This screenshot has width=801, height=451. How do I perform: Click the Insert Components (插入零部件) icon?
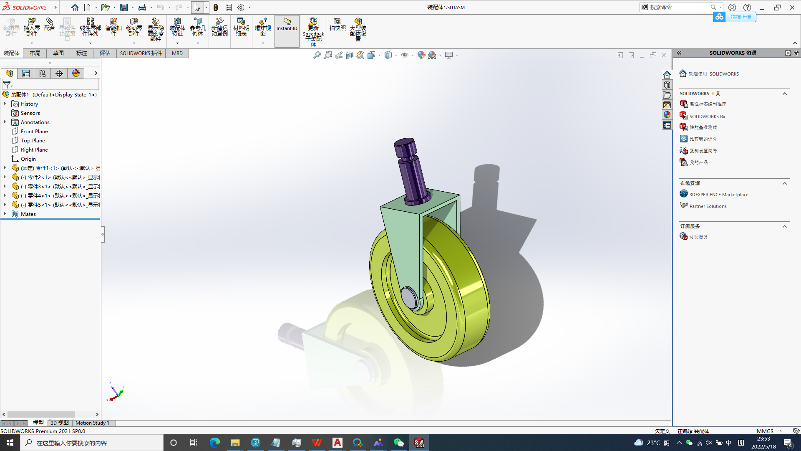(31, 26)
